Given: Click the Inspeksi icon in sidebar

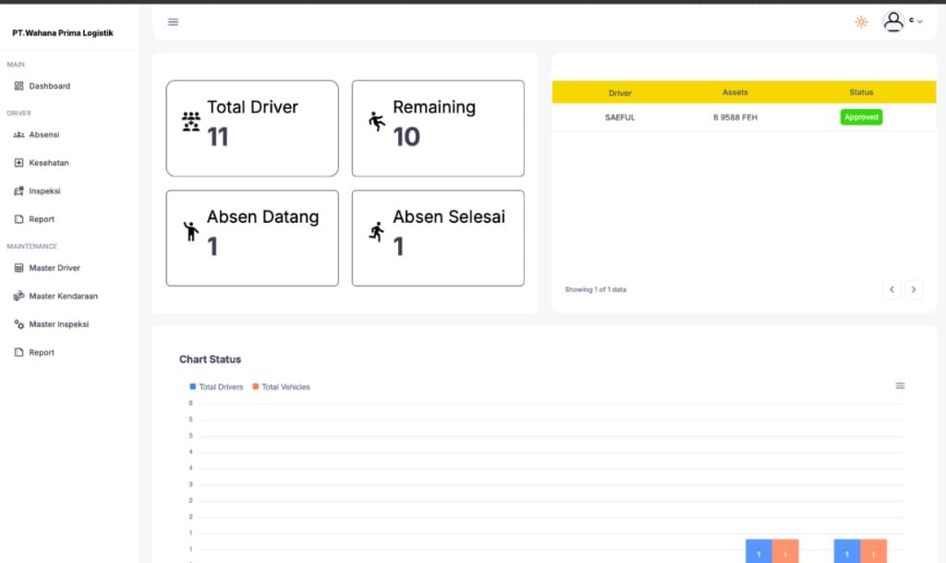Looking at the screenshot, I should pyautogui.click(x=18, y=191).
